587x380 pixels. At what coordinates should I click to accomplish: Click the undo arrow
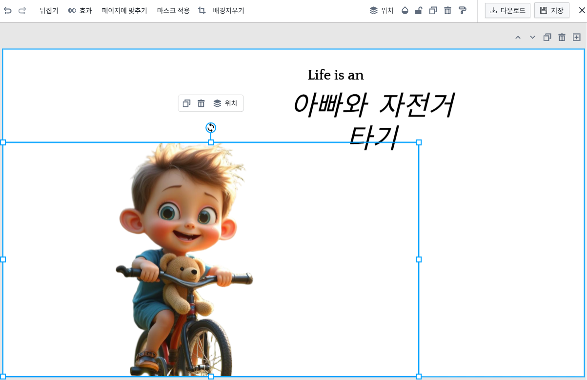tap(7, 10)
